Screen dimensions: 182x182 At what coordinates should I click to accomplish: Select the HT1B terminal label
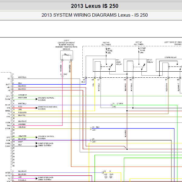tap(8, 176)
